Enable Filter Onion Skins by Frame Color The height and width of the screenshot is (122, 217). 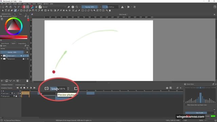point(186,105)
